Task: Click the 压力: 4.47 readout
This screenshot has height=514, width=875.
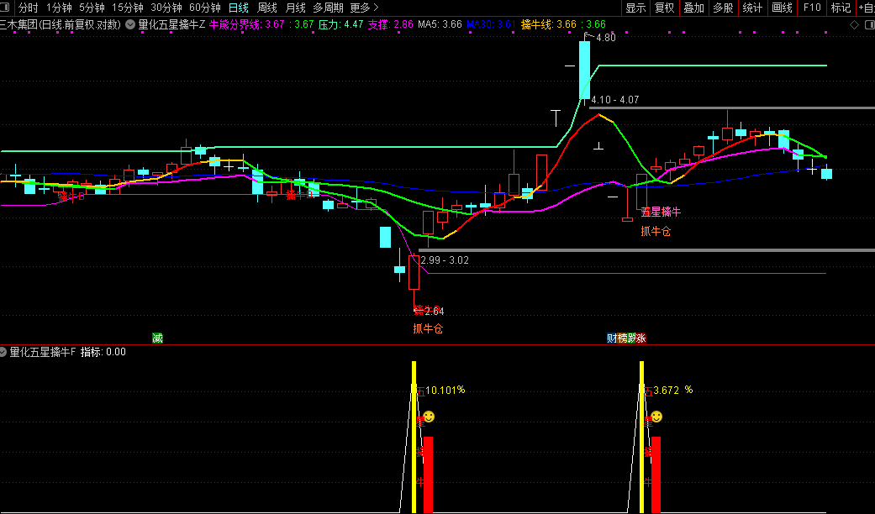Action: 340,24
